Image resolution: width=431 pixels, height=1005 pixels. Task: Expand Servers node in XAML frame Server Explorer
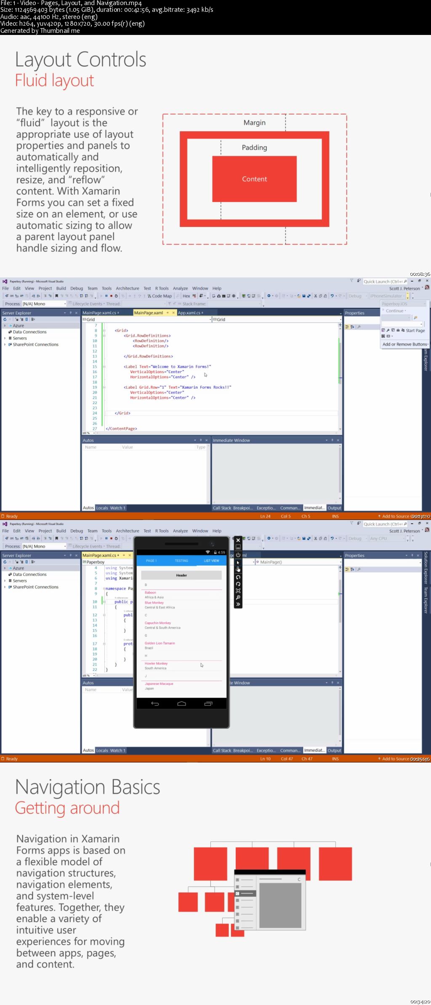click(5, 338)
